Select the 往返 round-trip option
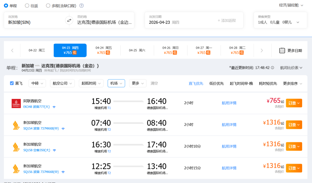This screenshot has width=312, height=183. tap(27, 5)
